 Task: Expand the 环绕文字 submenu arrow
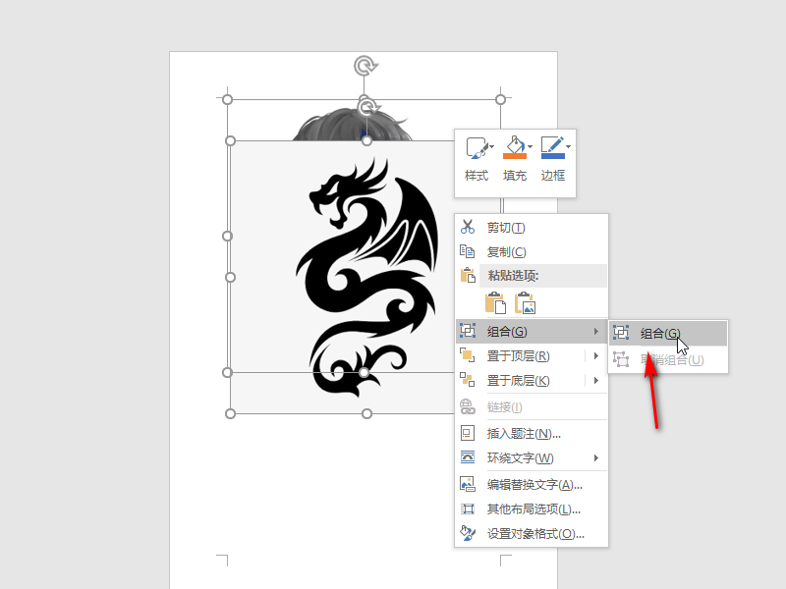[x=596, y=457]
